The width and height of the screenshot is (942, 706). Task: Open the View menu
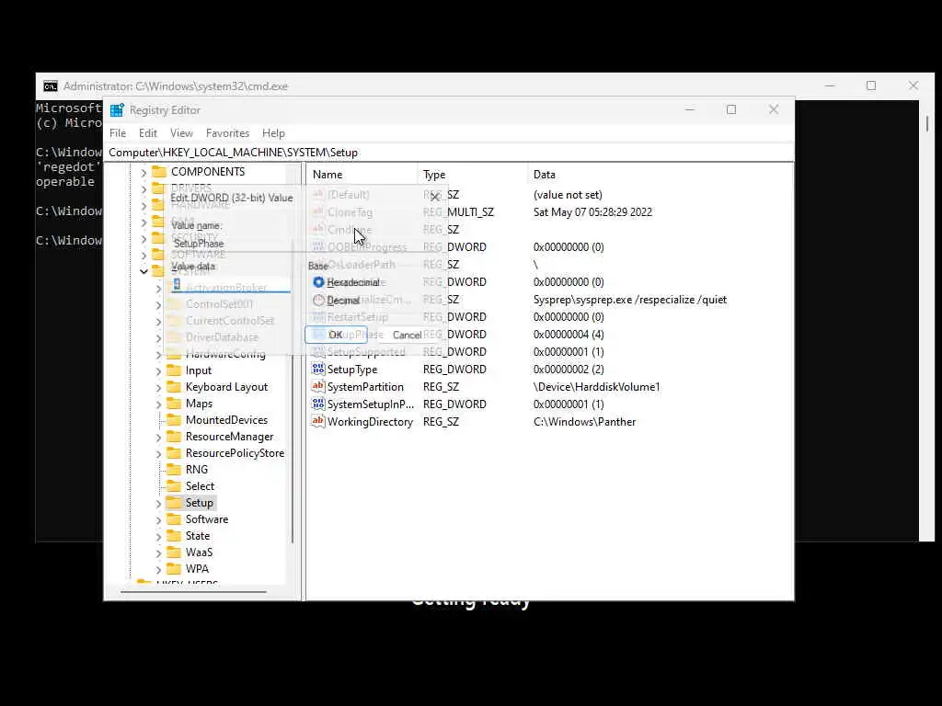[x=181, y=132]
